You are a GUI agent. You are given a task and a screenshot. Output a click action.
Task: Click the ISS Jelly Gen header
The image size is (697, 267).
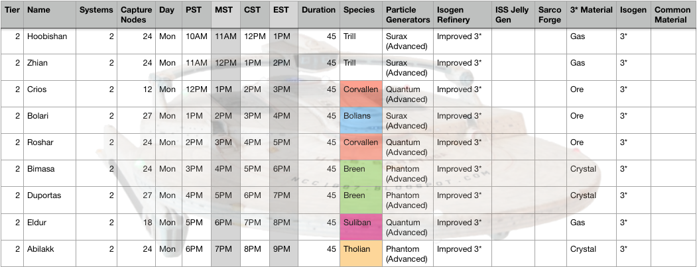point(512,15)
